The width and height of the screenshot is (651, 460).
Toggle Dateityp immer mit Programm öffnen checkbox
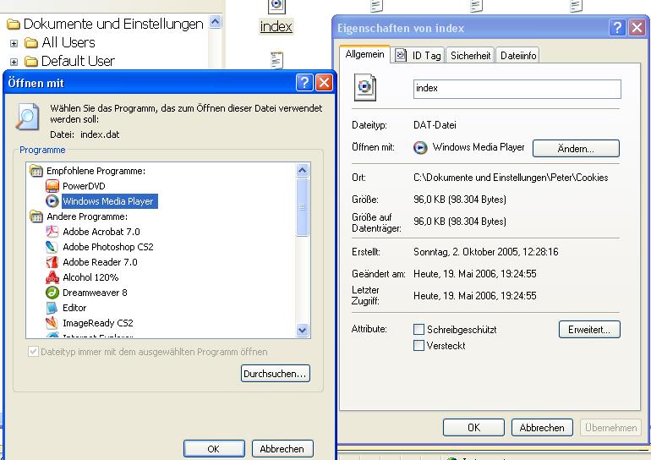33,352
